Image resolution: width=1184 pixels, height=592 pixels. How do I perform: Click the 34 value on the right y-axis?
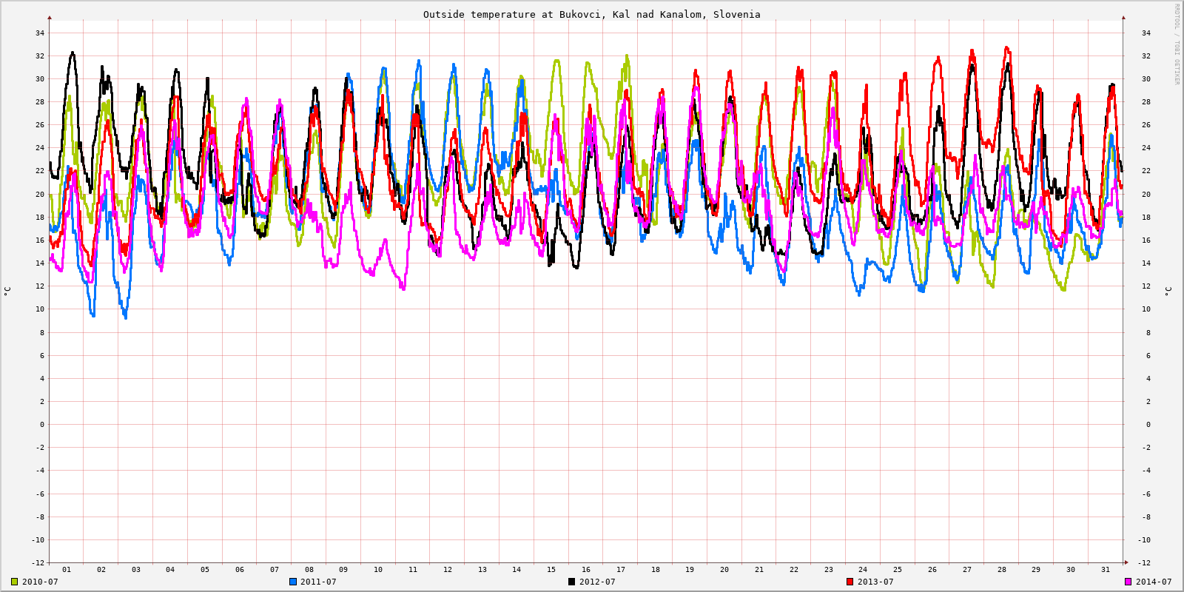click(x=1146, y=33)
